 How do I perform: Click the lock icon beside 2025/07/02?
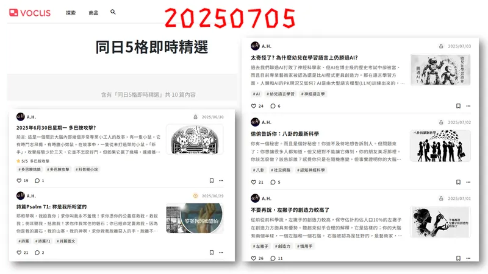point(441,122)
